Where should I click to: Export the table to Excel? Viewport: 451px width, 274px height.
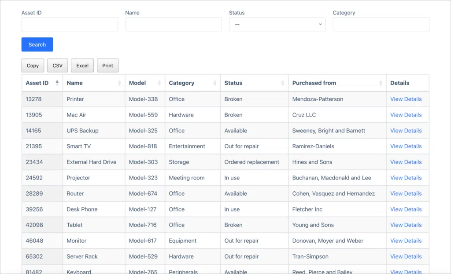click(x=82, y=66)
